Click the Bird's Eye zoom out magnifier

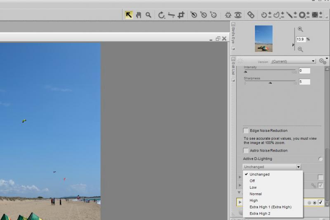coord(300,49)
